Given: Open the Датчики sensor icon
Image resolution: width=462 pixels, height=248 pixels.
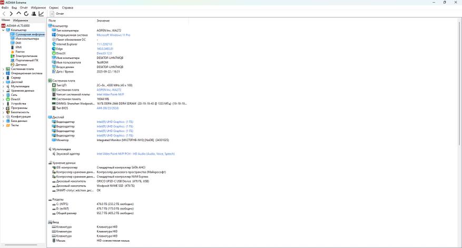Looking at the screenshot, I should pyautogui.click(x=12, y=65).
